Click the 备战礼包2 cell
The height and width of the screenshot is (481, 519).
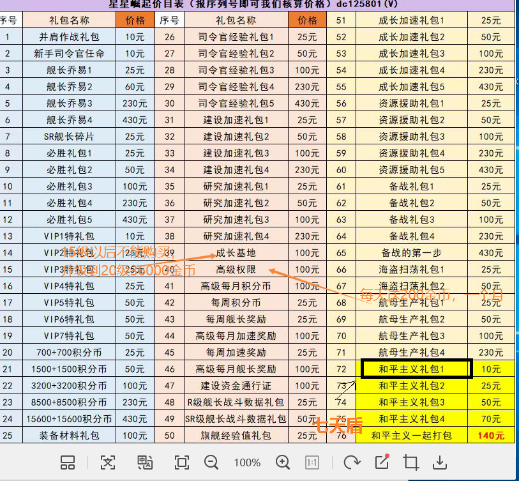tap(411, 202)
